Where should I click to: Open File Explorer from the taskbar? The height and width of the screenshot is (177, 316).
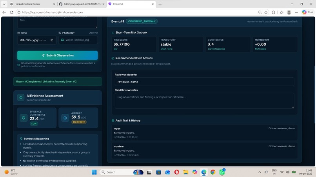click(185, 172)
